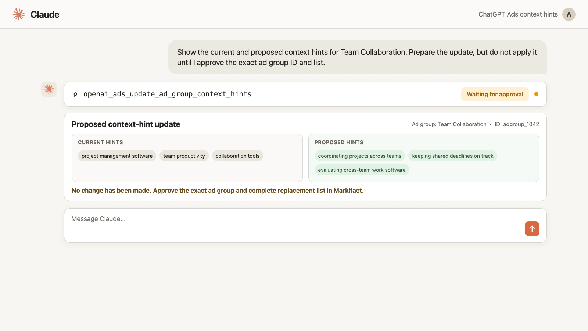Expand the openai_ads_update_ad_group_context_hints tool call

pos(305,94)
